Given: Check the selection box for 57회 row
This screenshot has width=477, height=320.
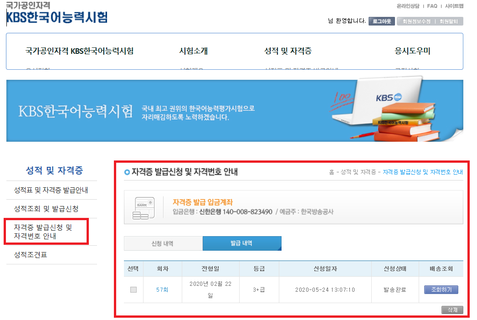Looking at the screenshot, I should 133,289.
